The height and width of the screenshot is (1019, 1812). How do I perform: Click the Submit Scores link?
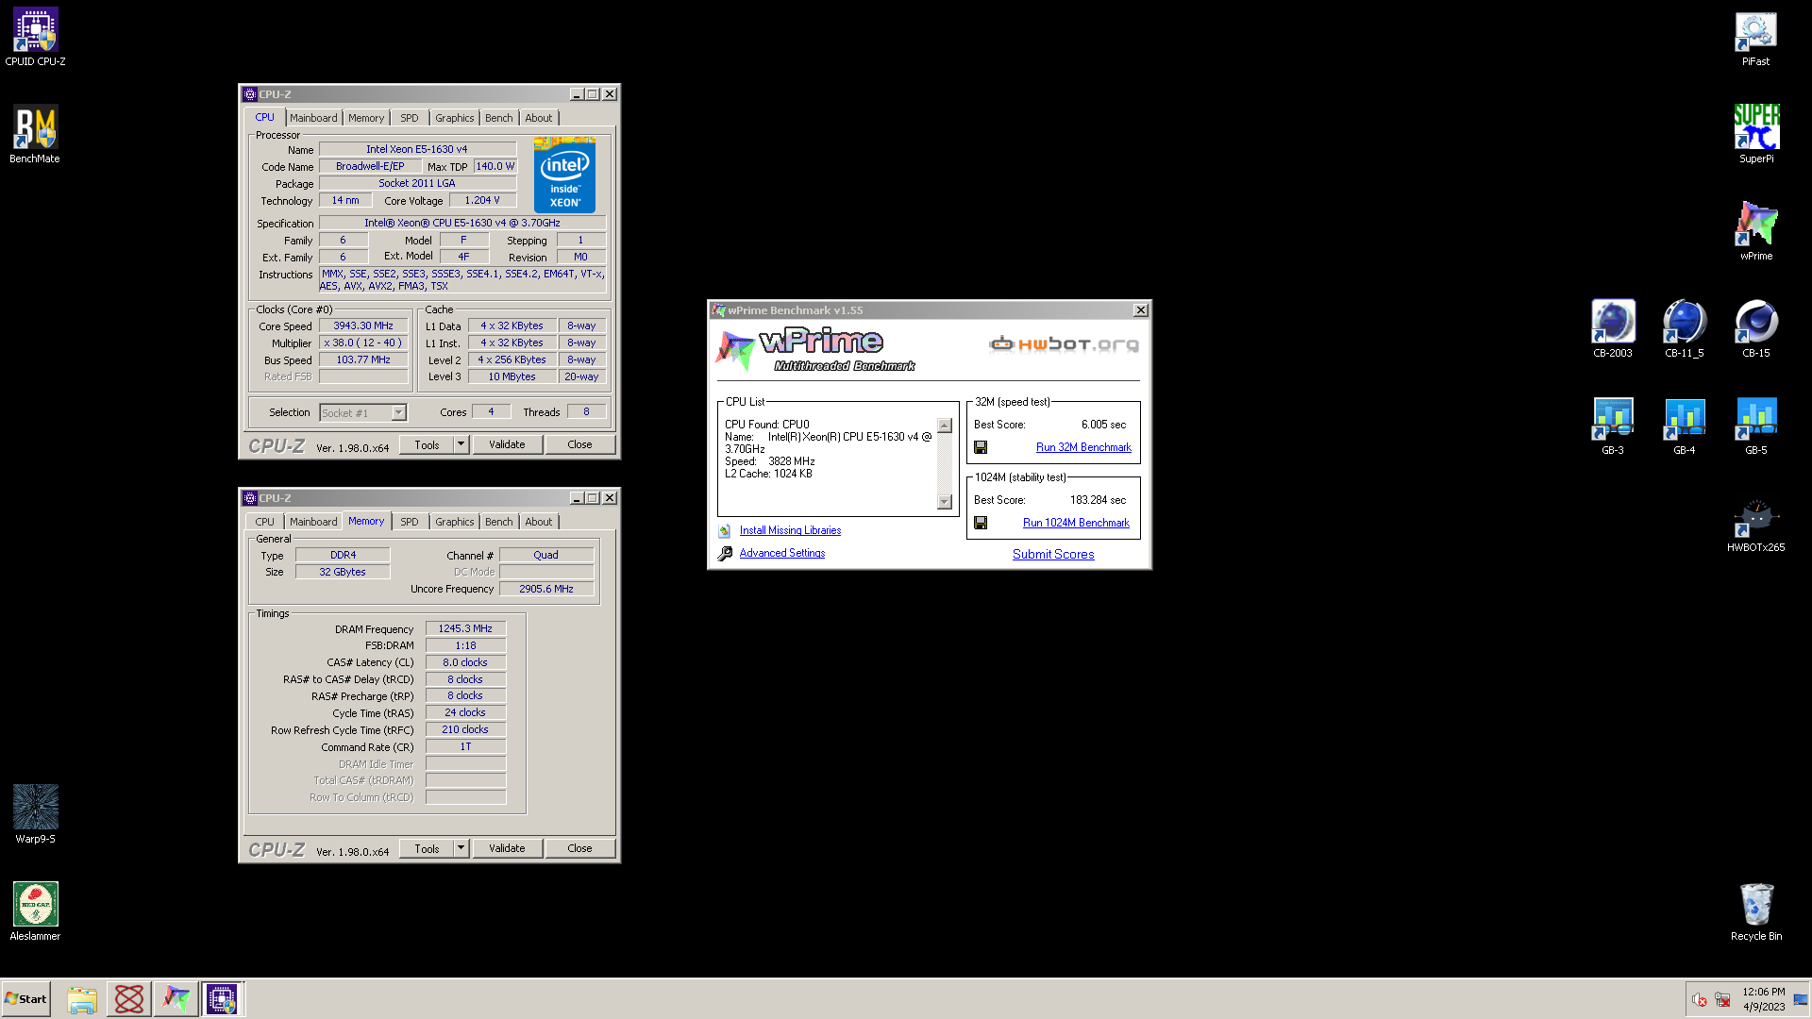coord(1053,554)
